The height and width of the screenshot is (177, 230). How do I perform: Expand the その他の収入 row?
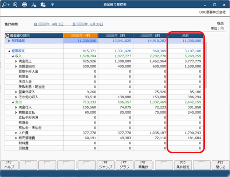tap(16, 97)
